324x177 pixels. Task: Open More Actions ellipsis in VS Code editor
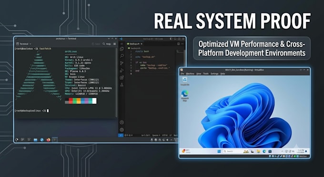(182, 44)
